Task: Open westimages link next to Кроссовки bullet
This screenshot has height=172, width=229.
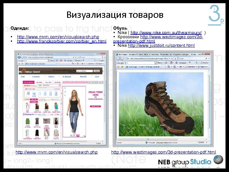Action: (172, 37)
